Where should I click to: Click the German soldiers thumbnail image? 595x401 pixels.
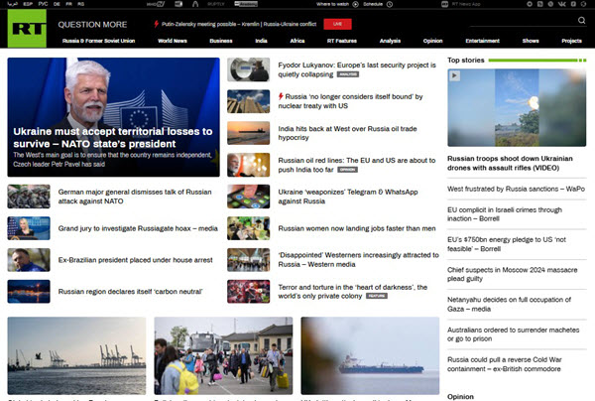coord(29,197)
